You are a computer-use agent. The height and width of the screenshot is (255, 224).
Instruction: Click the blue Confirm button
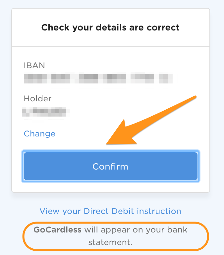pyautogui.click(x=110, y=166)
